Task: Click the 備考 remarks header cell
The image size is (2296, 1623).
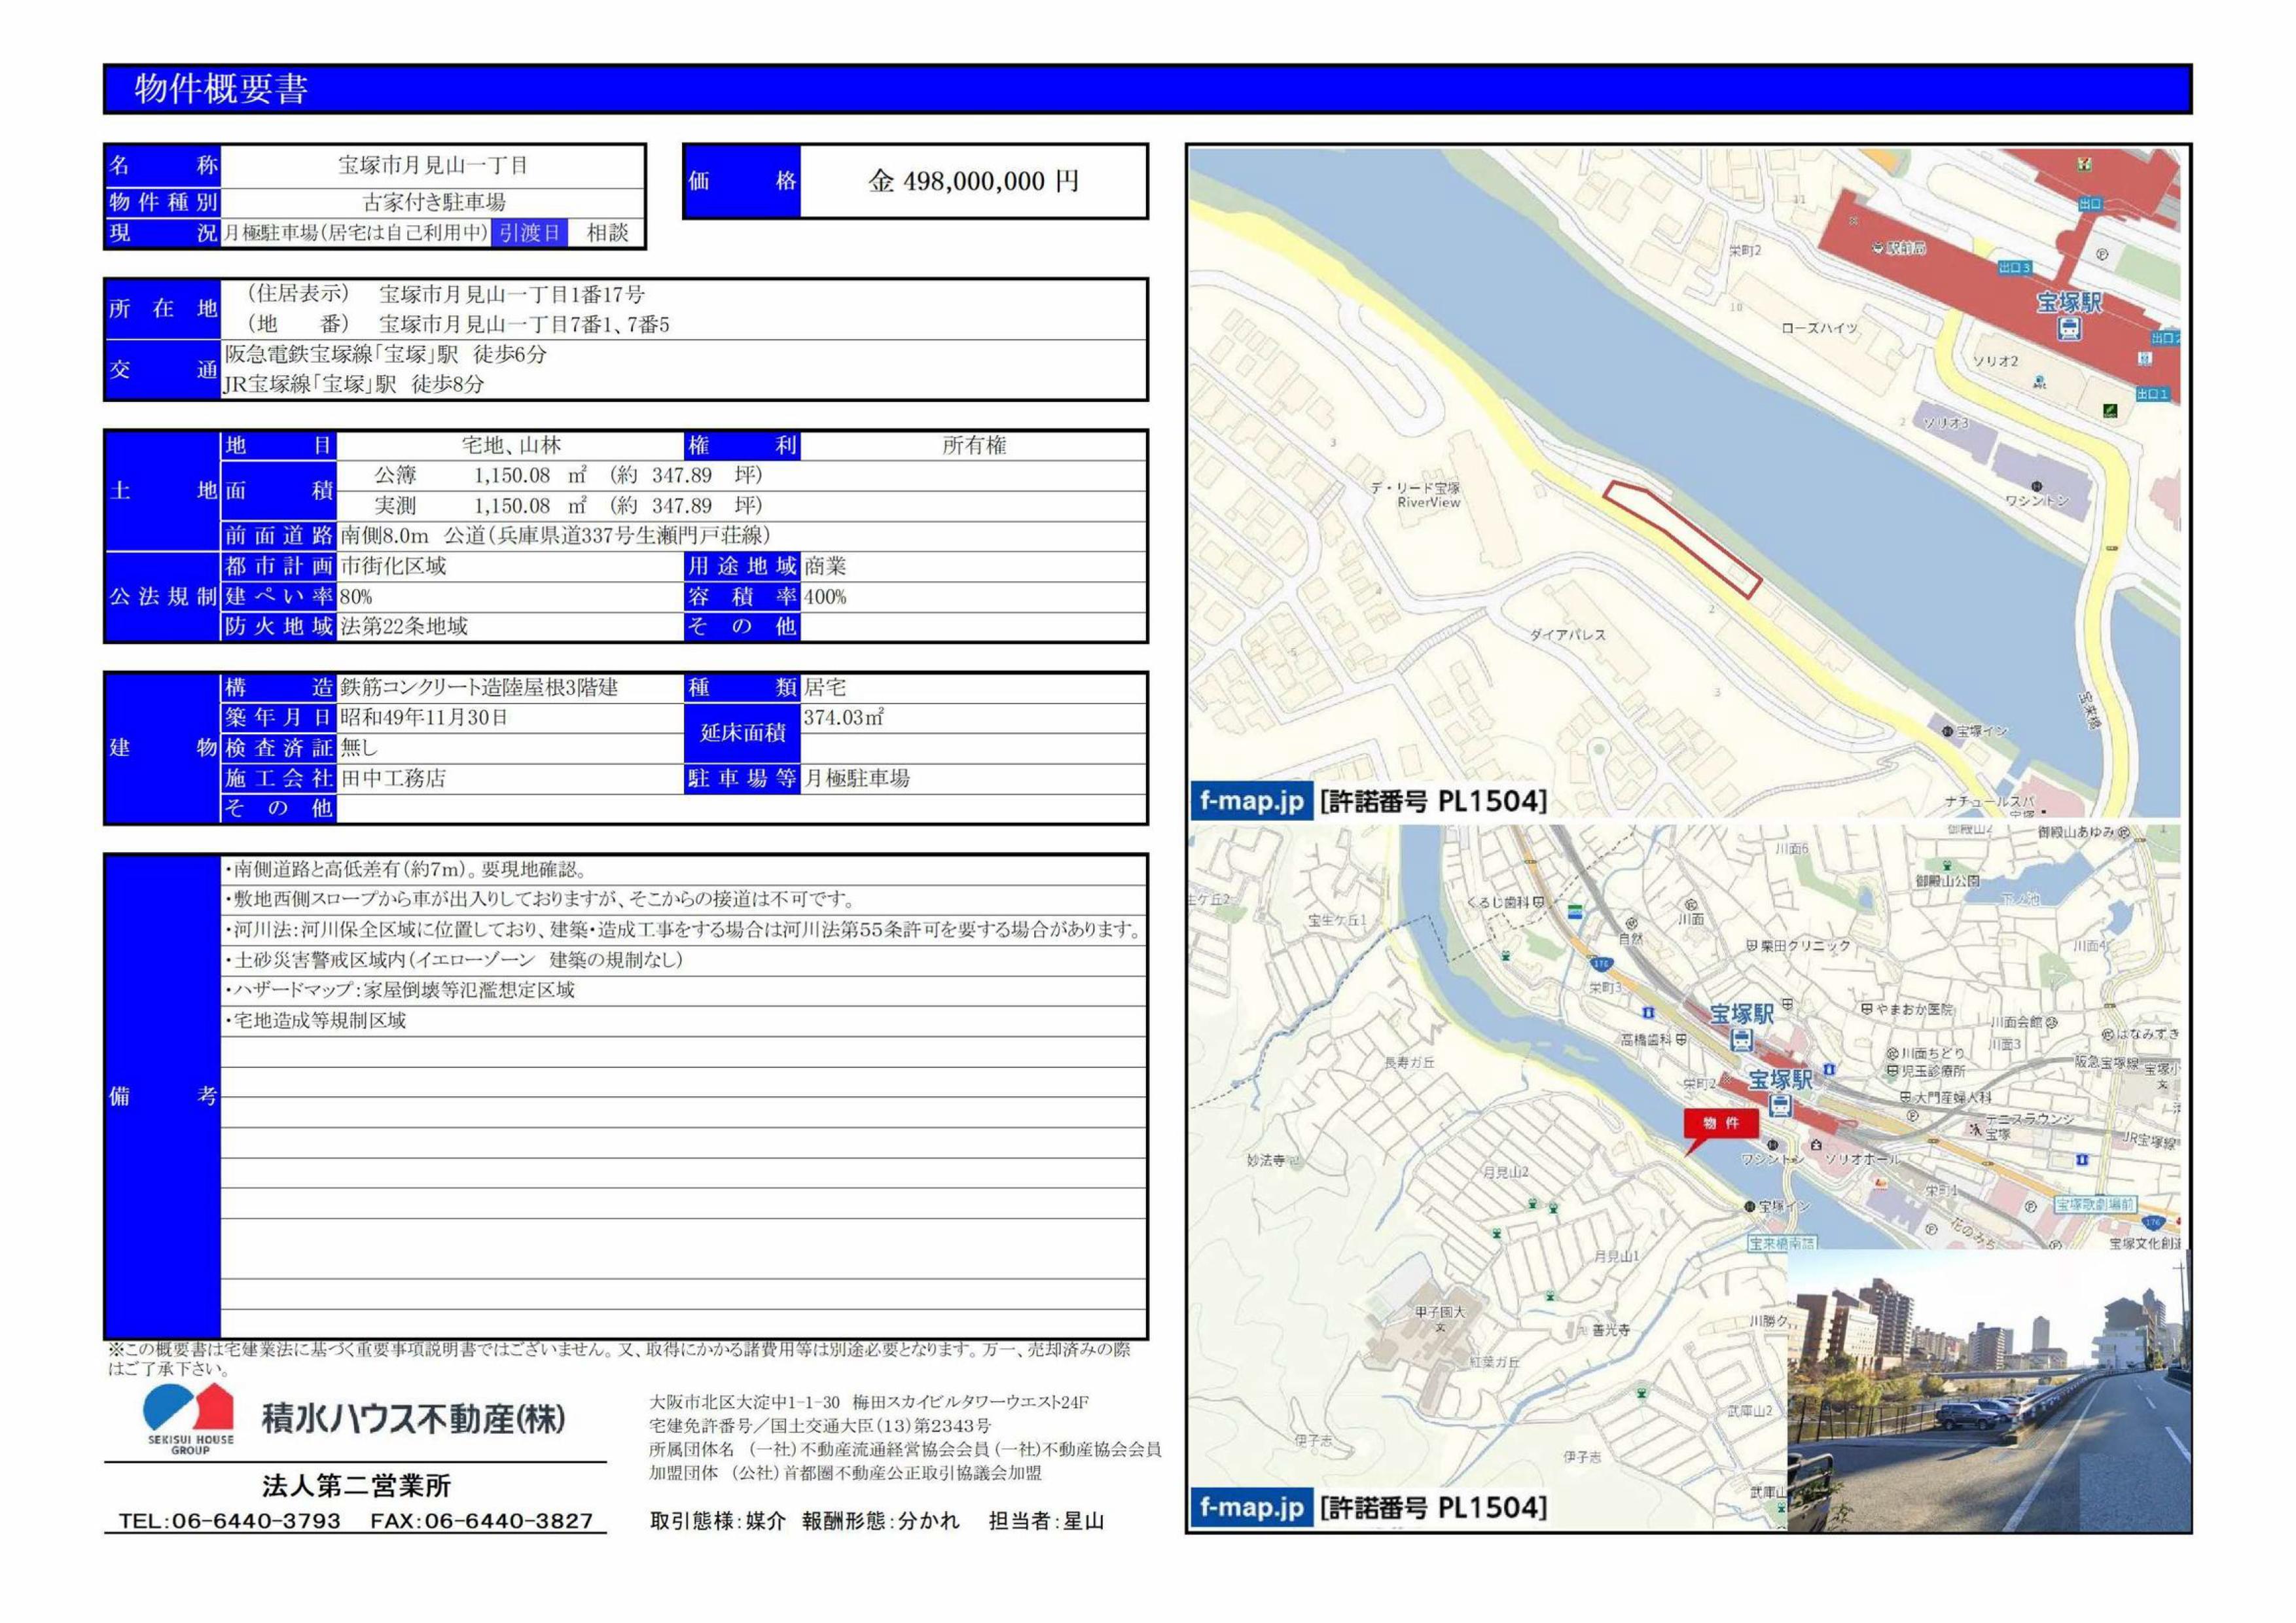Action: [x=162, y=1096]
